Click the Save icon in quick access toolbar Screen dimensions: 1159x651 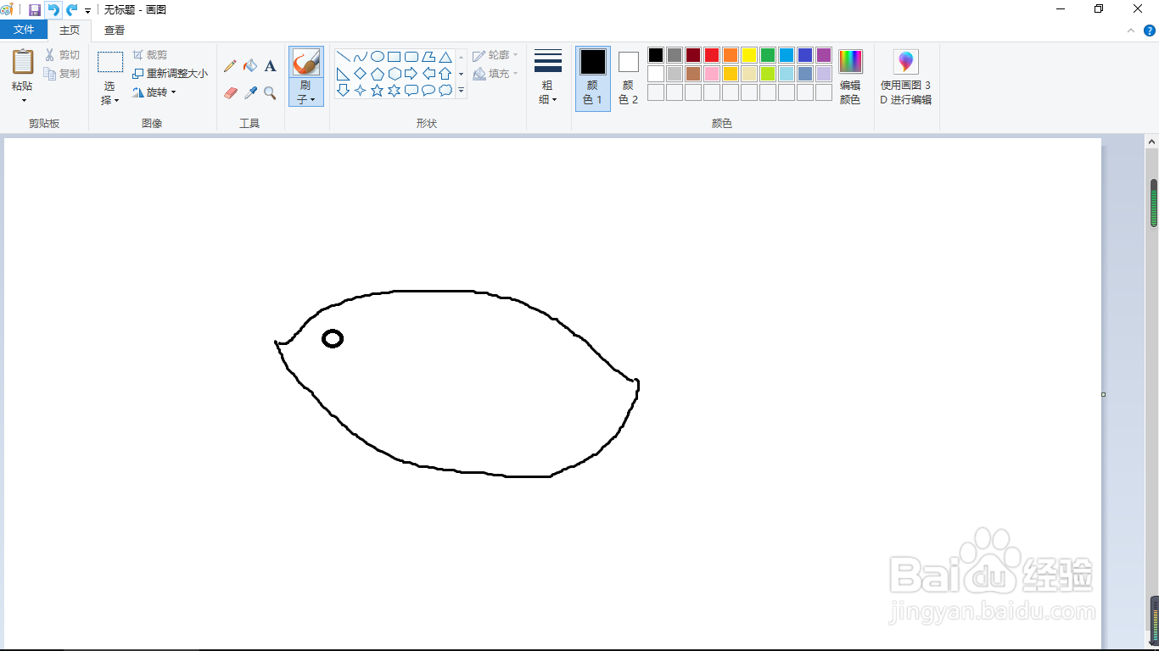pyautogui.click(x=35, y=9)
